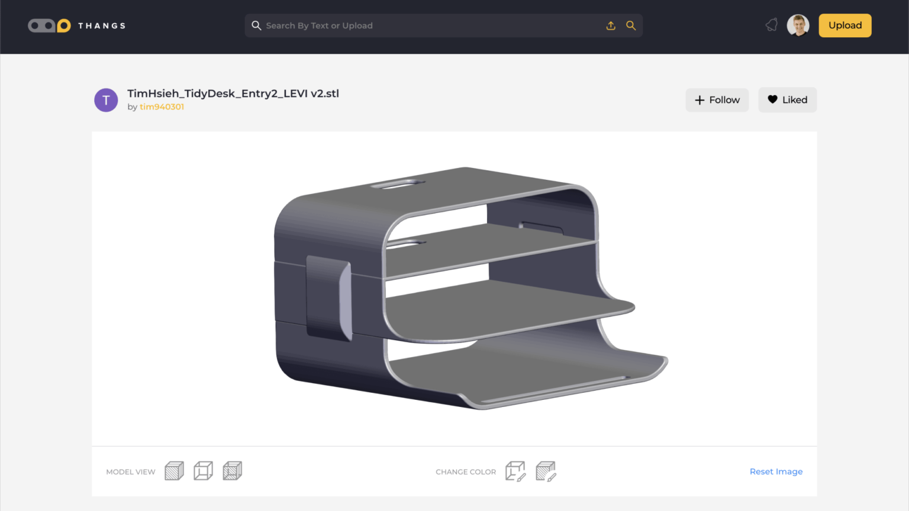Click the search magnifier icon
Viewport: 909px width, 511px height.
point(631,25)
